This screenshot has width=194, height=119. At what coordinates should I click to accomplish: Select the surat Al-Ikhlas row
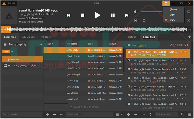(x=83, y=74)
